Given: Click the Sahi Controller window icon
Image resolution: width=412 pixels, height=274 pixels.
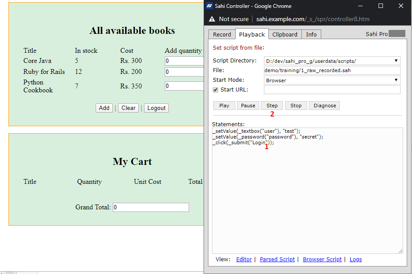Looking at the screenshot, I should point(209,6).
